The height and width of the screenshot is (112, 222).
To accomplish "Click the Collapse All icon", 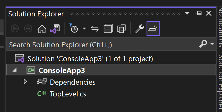I will (x=116, y=29).
